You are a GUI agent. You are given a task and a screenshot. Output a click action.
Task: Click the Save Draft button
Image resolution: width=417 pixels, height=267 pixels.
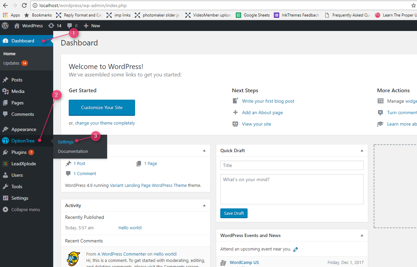click(234, 213)
